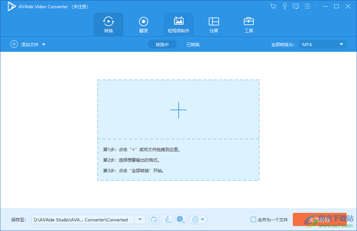Select the 转换中 (Converting) tab

[162, 45]
